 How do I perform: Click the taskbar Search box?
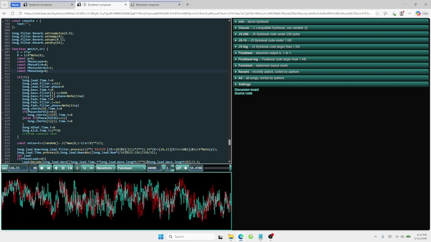(x=191, y=237)
